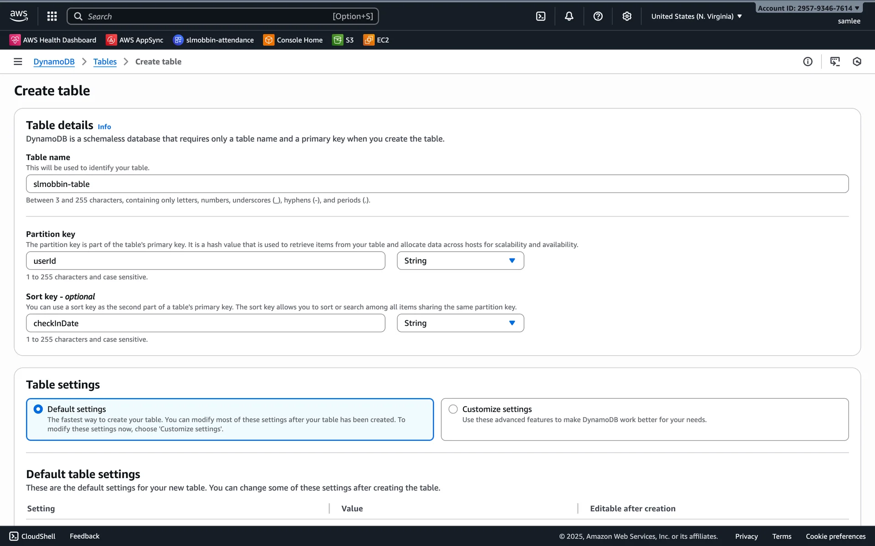Image resolution: width=875 pixels, height=546 pixels.
Task: Open the side navigation hamburger menu
Action: [x=18, y=61]
